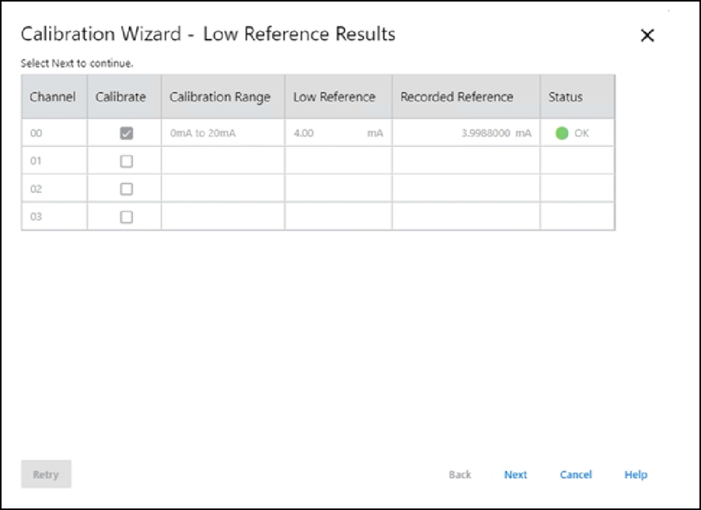Click the green OK status indicator
This screenshot has height=510, width=701.
click(562, 134)
